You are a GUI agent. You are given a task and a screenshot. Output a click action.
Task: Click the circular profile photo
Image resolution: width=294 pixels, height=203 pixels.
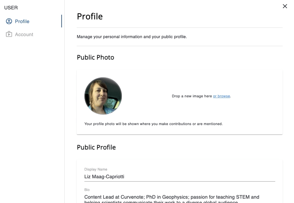click(103, 96)
